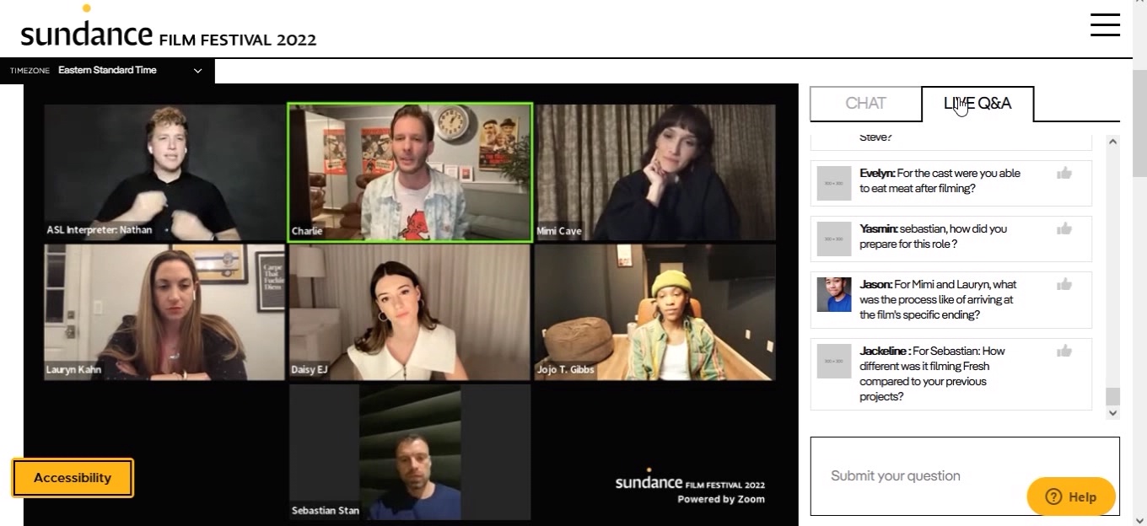The width and height of the screenshot is (1147, 526).
Task: Click Evelyn's placeholder avatar
Action: coord(834,184)
